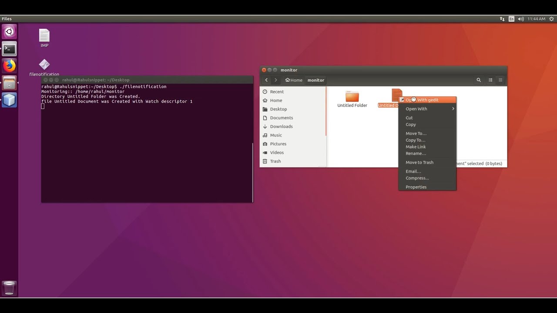The image size is (557, 313).
Task: Expand the Open With submenu
Action: [x=427, y=109]
